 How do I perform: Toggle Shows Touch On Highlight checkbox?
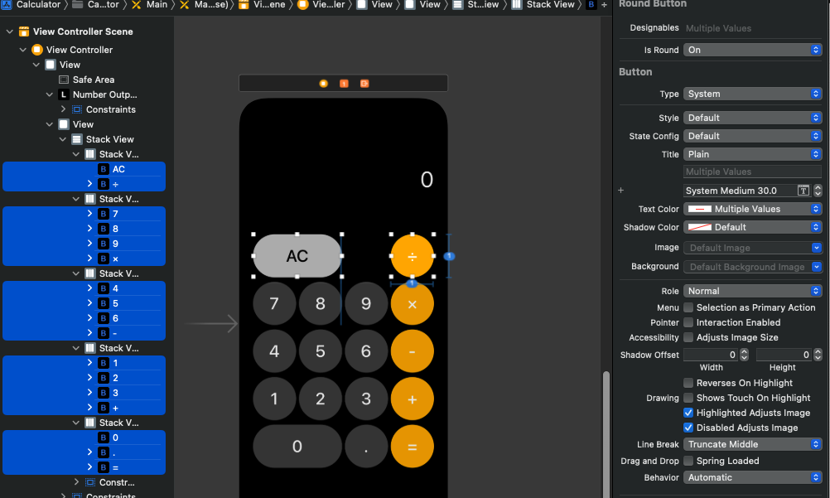(688, 398)
